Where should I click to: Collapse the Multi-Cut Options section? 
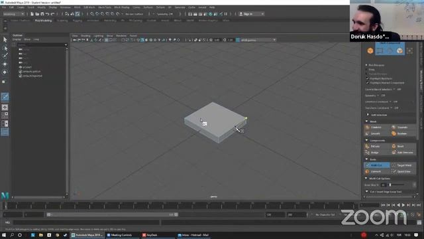366,179
